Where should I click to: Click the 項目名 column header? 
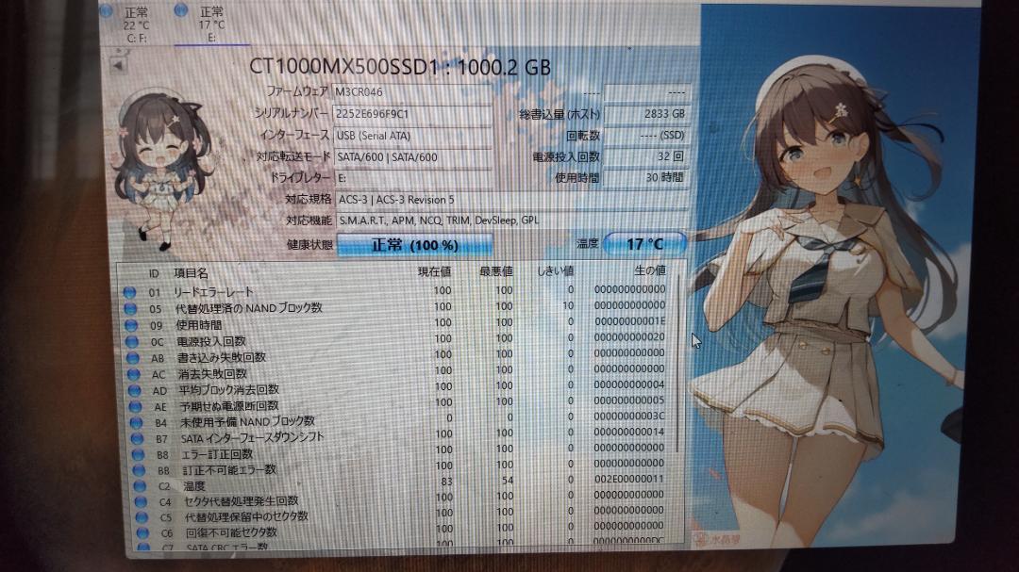(x=191, y=273)
